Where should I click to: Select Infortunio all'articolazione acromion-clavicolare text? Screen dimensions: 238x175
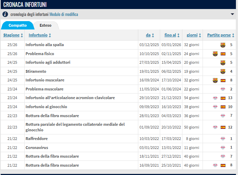(70, 98)
